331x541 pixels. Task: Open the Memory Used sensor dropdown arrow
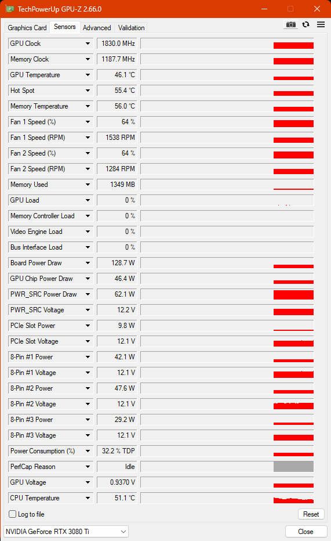88,185
